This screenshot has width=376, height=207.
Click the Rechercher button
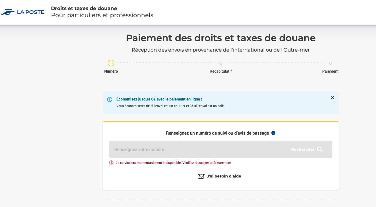(307, 149)
